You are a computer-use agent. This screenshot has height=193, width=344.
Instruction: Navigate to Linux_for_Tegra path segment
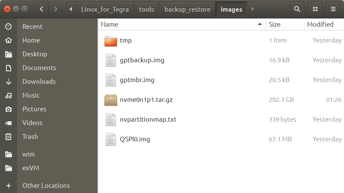tap(105, 9)
